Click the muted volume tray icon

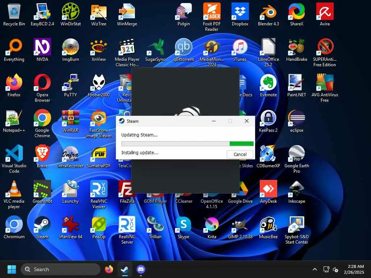click(335, 269)
